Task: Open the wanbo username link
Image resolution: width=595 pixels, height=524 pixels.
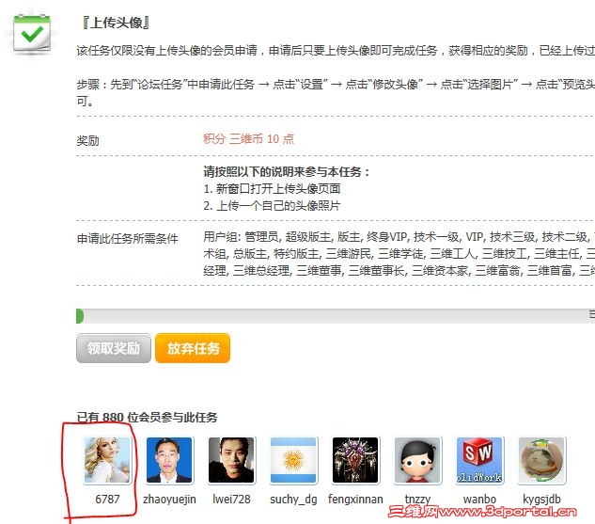Action: click(479, 499)
